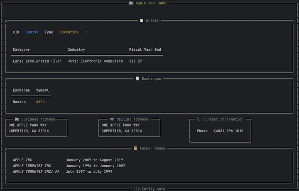Click the Phone label

(202, 131)
